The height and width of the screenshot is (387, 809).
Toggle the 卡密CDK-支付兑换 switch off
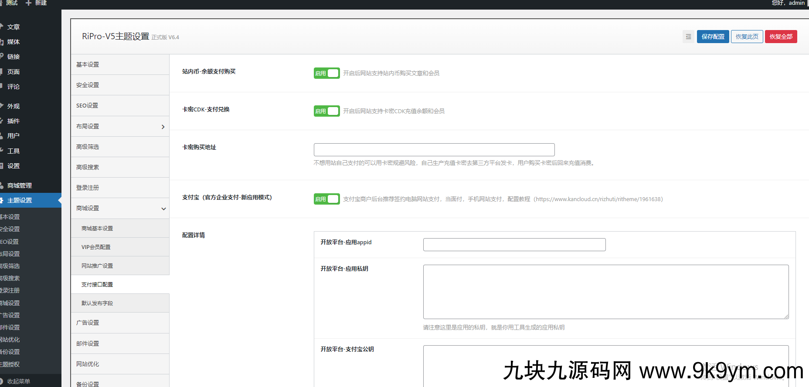326,111
